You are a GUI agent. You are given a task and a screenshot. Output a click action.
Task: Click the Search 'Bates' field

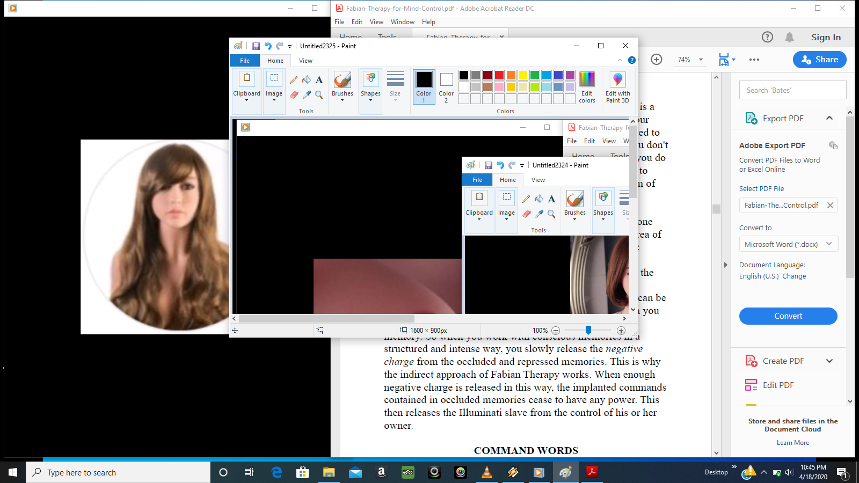pos(793,90)
